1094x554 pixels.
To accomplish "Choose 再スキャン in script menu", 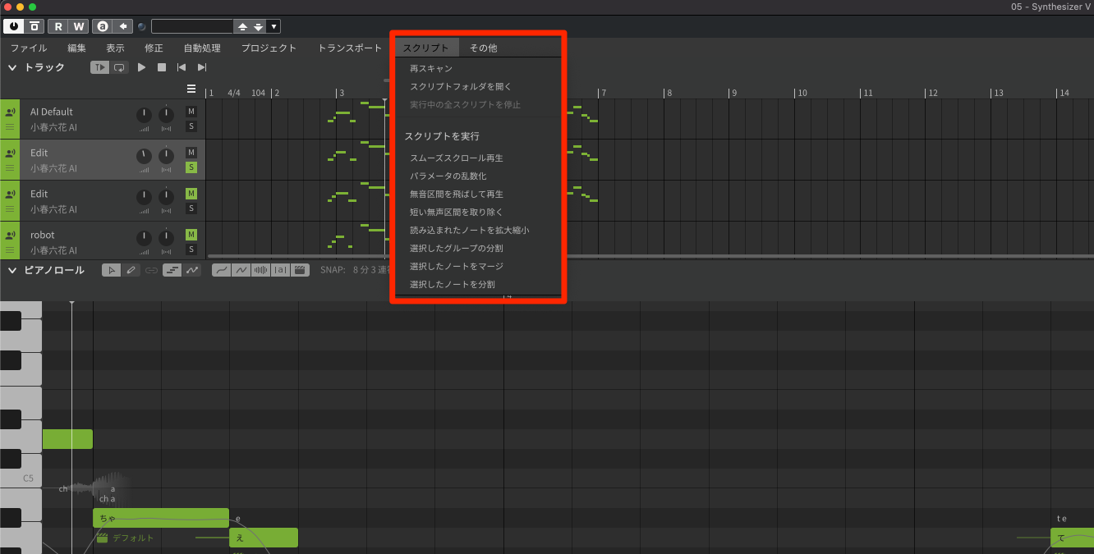I will (431, 68).
